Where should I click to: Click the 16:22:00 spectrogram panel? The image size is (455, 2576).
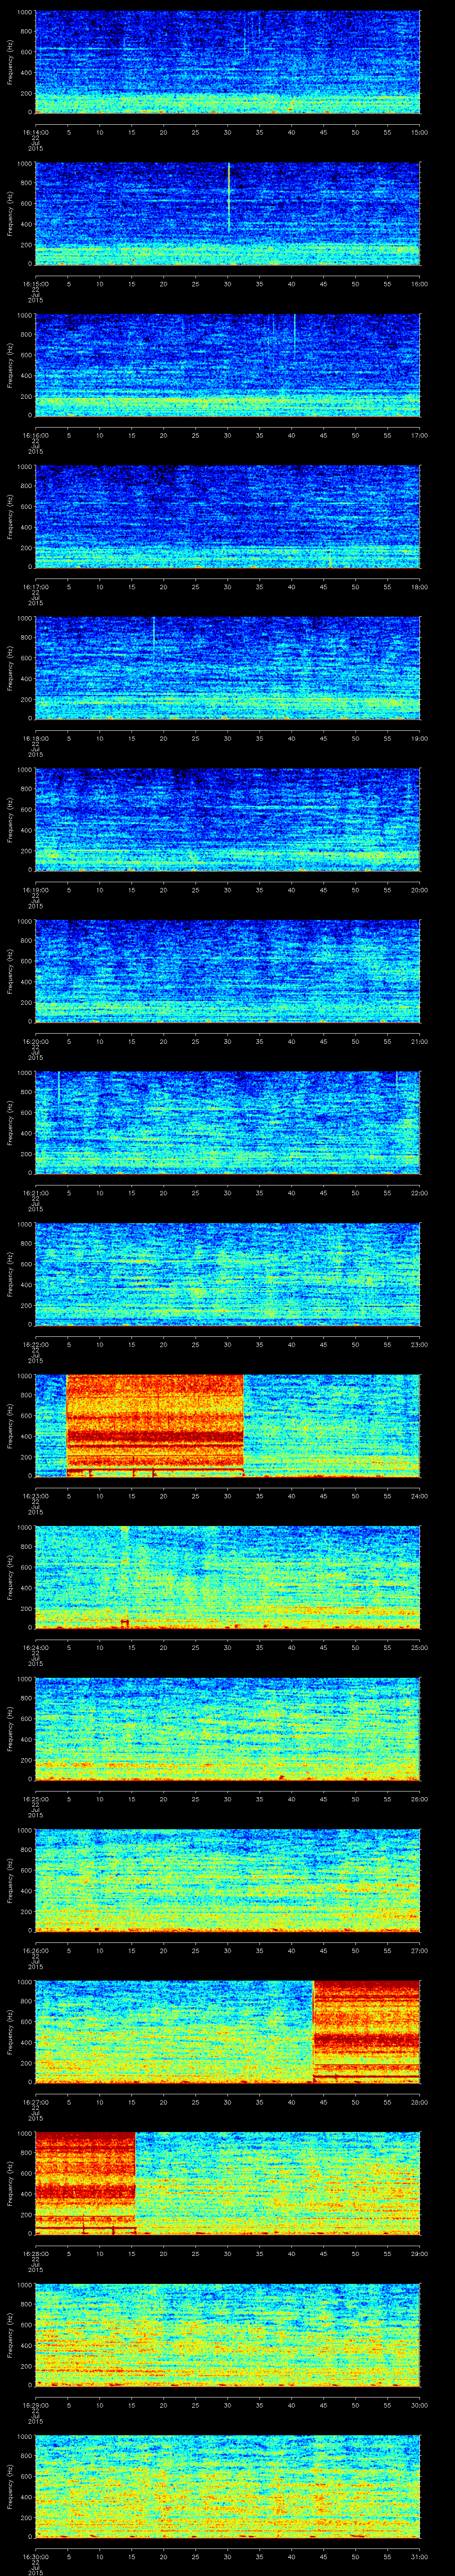(x=227, y=1274)
